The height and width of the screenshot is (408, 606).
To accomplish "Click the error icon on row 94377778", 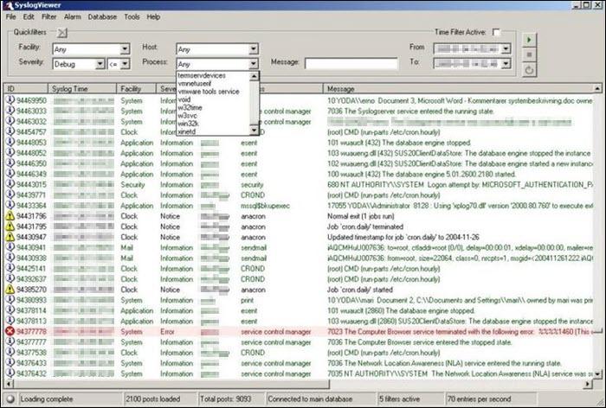I will pyautogui.click(x=10, y=331).
